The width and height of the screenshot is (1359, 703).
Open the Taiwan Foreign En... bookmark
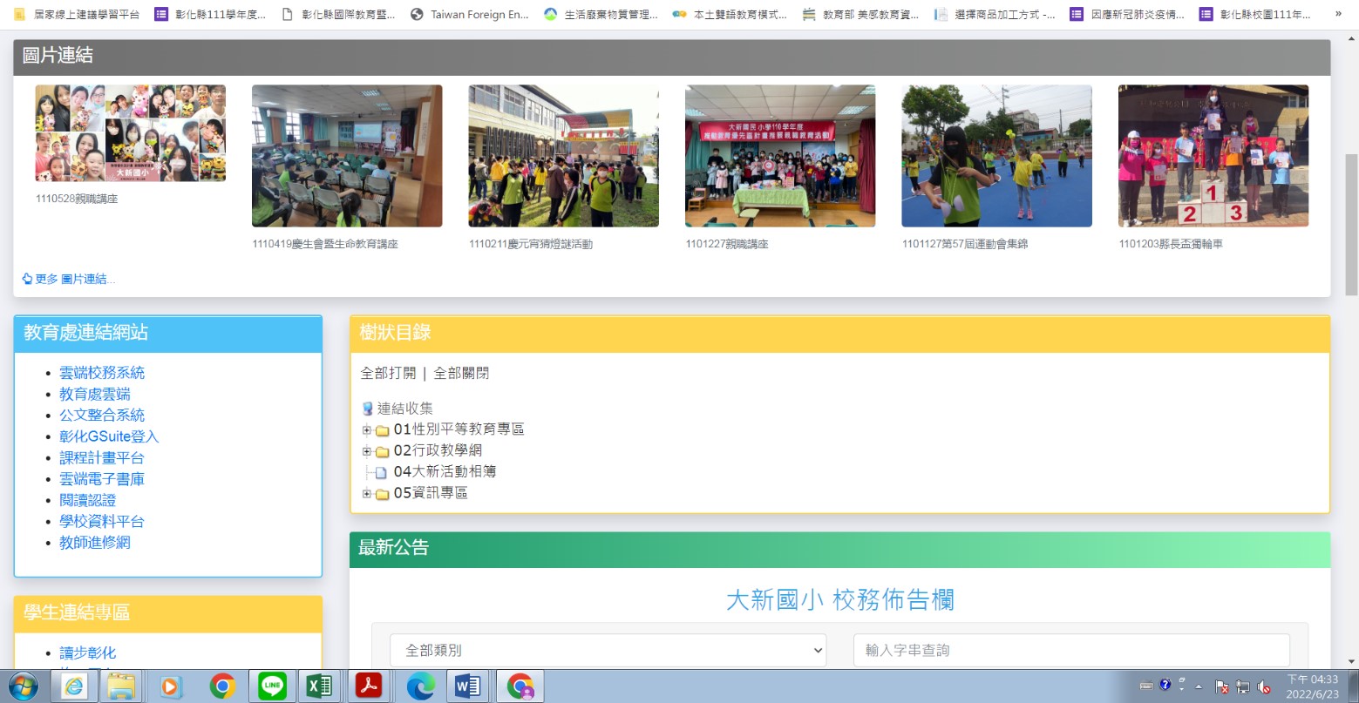(469, 14)
